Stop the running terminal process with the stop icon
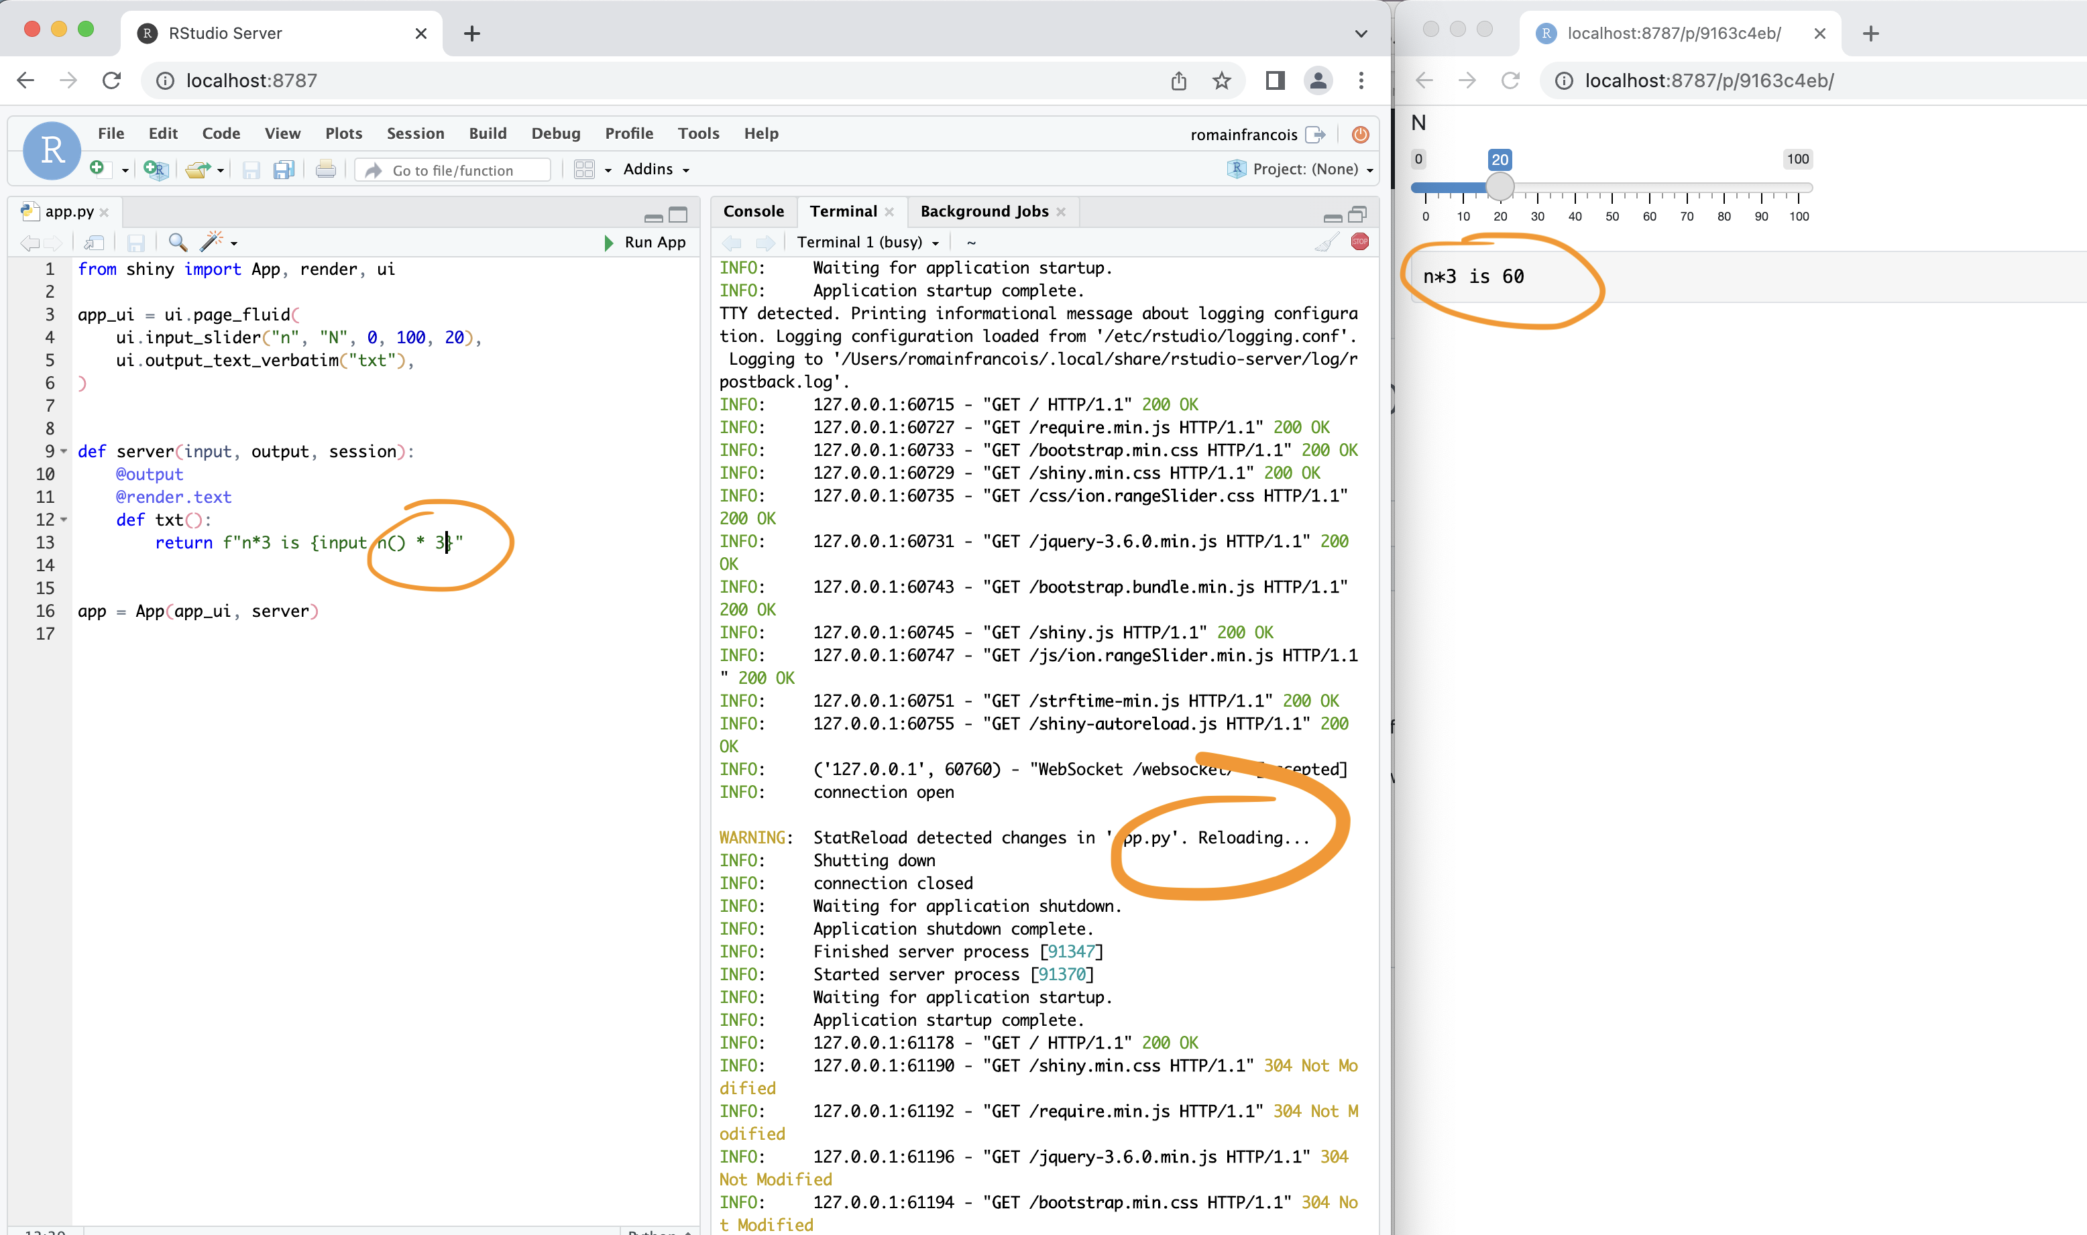 (x=1360, y=241)
